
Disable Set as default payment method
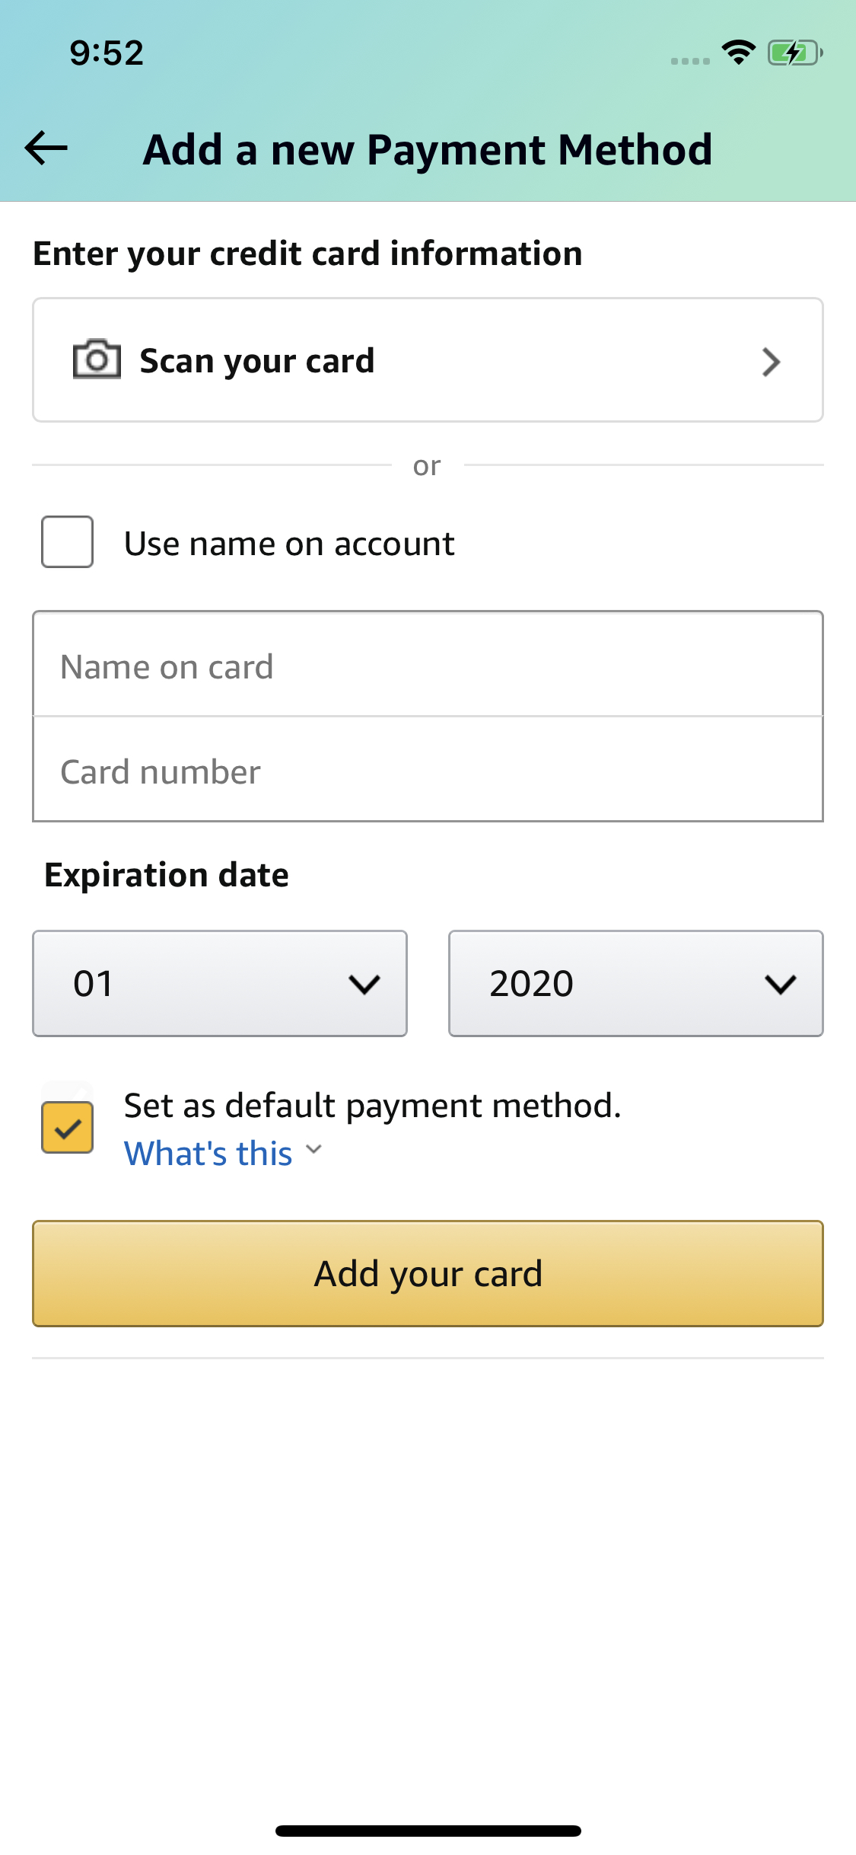pos(67,1129)
